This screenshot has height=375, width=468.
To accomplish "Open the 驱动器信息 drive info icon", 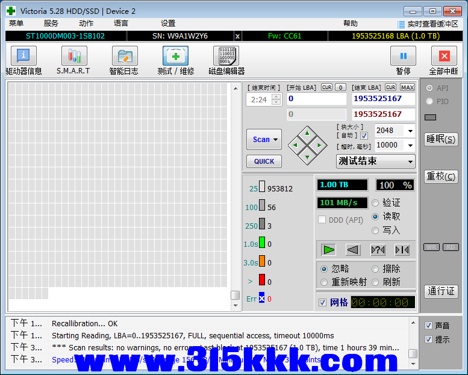I will tap(23, 57).
